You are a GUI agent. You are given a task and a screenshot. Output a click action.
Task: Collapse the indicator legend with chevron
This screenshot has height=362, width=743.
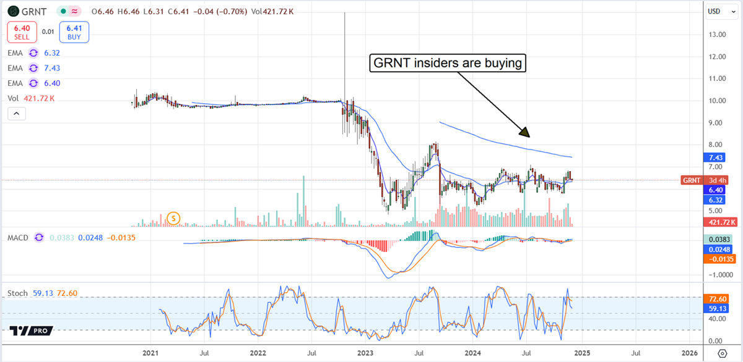[17, 114]
